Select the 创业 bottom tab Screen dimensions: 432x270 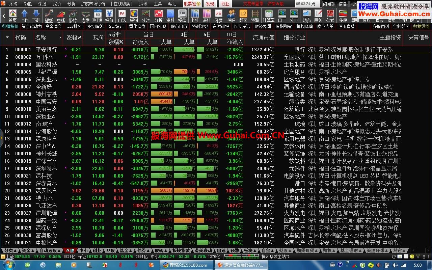coord(97,250)
